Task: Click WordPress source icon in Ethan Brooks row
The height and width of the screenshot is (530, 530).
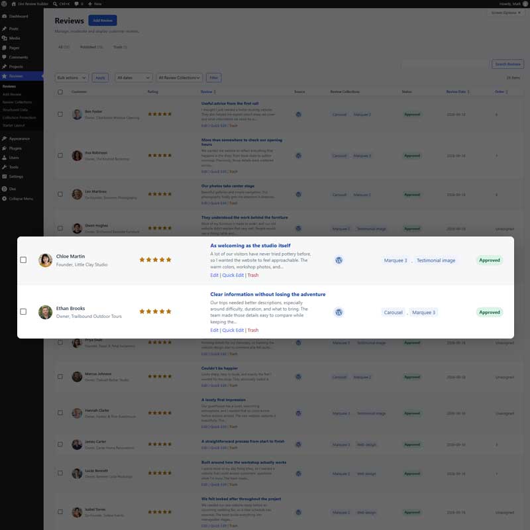Action: 339,312
